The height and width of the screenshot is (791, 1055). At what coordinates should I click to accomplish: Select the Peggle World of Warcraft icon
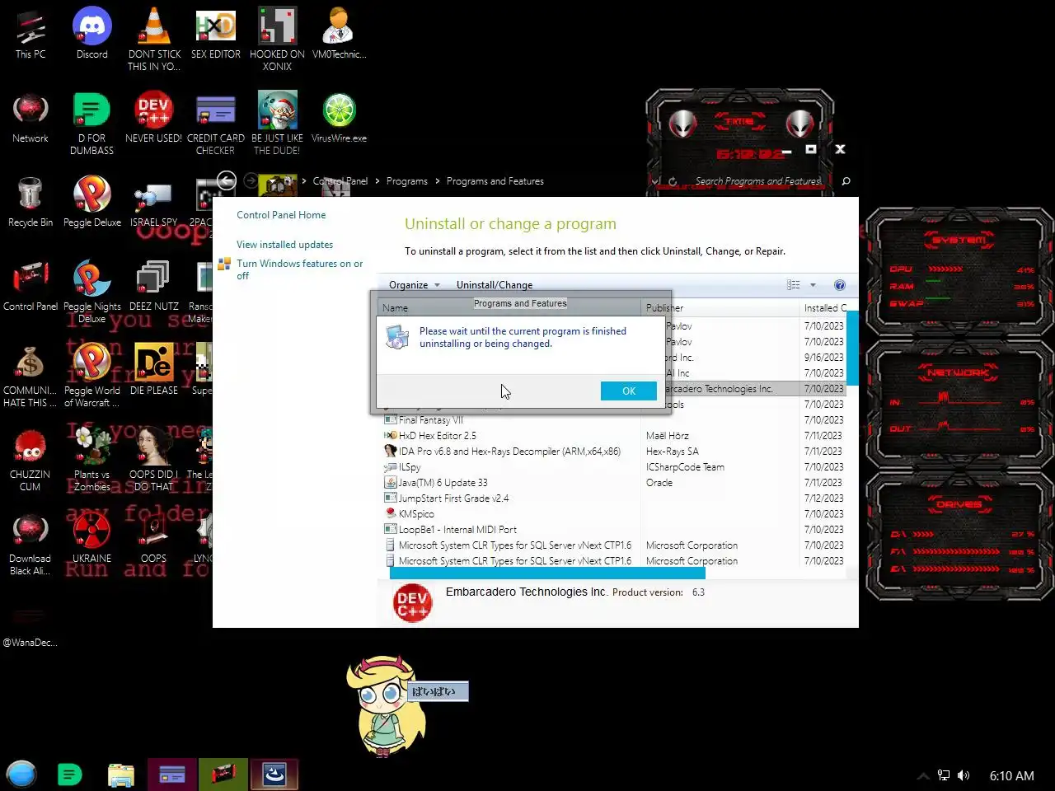(x=92, y=376)
